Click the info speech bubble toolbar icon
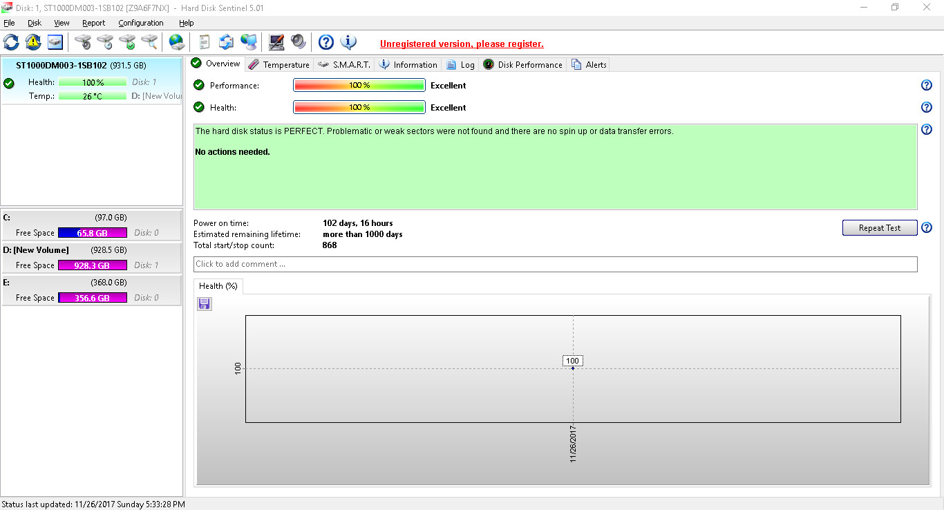 click(348, 42)
